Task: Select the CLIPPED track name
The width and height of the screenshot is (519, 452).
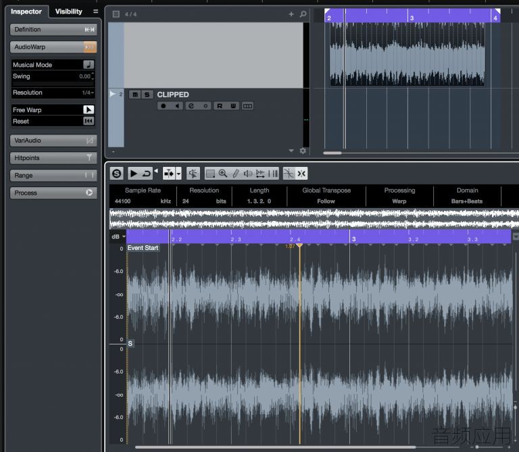Action: coord(173,95)
